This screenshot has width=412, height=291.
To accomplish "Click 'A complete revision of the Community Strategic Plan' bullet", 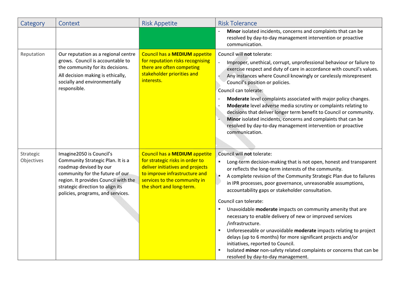I will [x=301, y=183].
